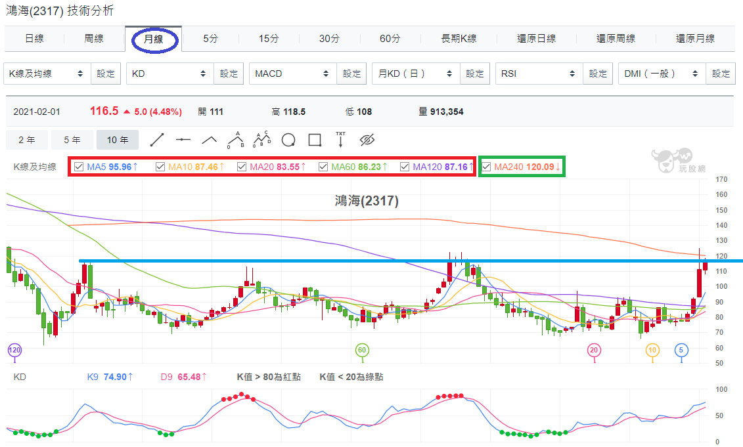
Task: Click the D9 value 65.48
Action: pos(189,377)
